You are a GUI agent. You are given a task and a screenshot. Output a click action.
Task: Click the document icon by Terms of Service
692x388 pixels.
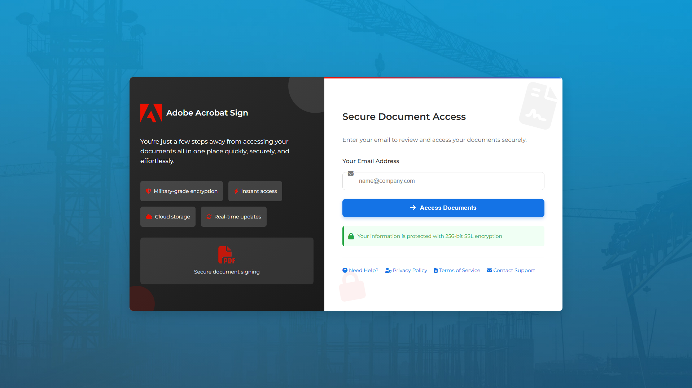436,270
